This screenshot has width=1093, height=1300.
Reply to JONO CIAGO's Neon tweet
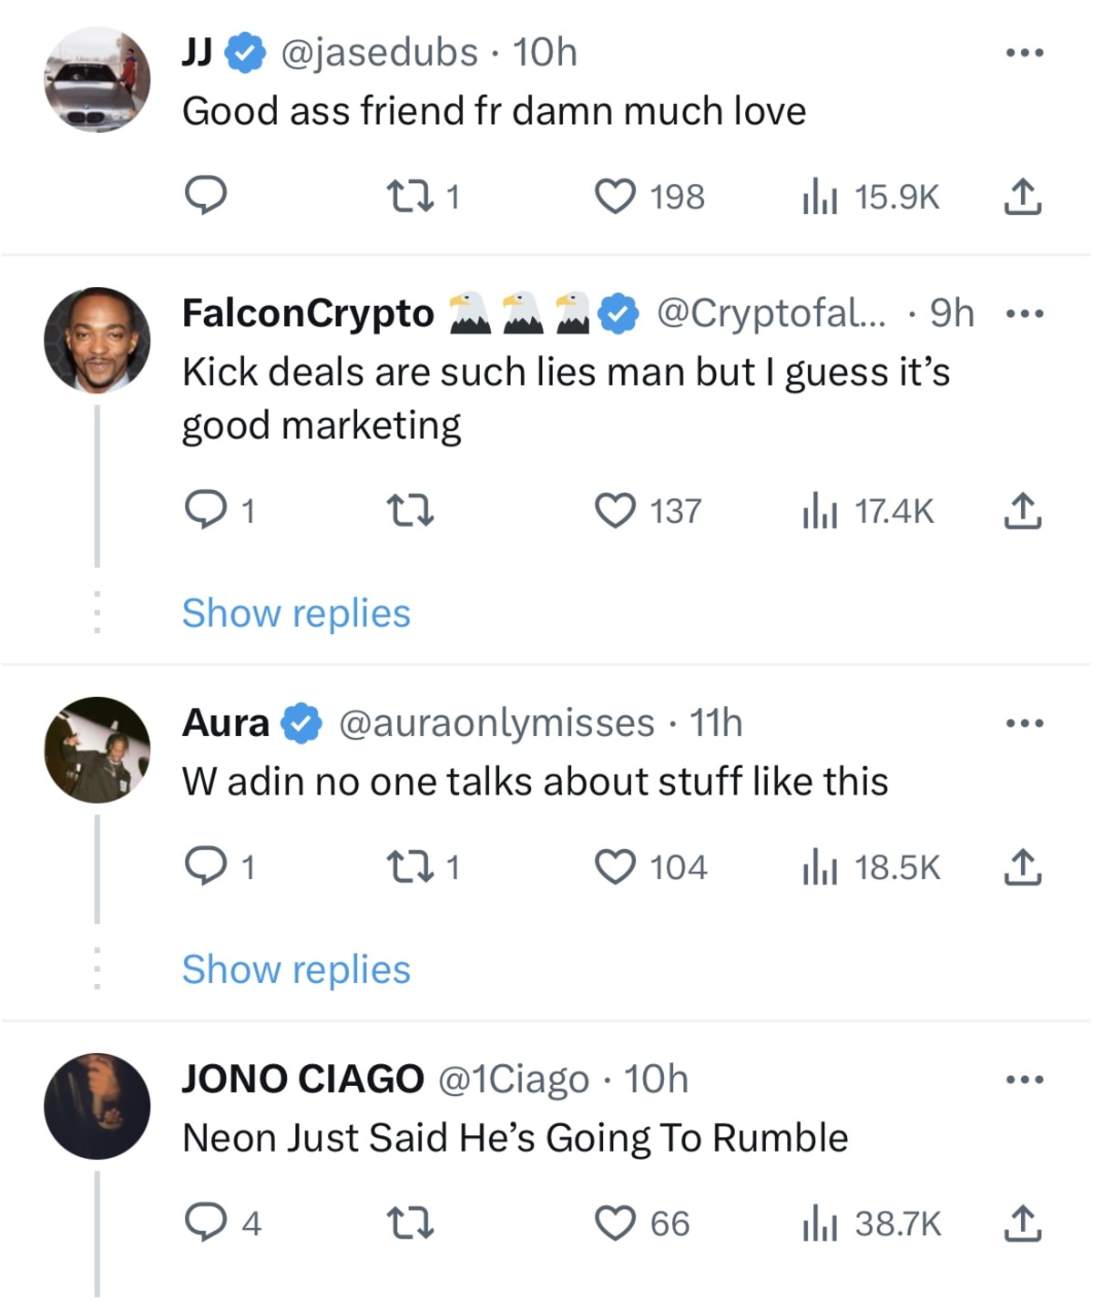(207, 1223)
